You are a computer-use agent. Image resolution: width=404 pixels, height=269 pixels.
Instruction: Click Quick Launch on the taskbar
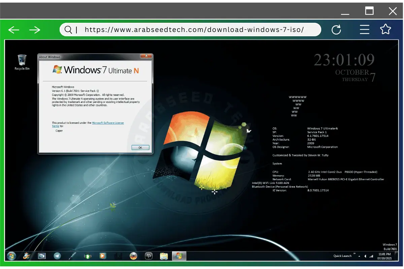342,256
